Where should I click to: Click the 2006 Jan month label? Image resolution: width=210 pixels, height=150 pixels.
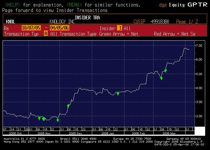(x=108, y=133)
